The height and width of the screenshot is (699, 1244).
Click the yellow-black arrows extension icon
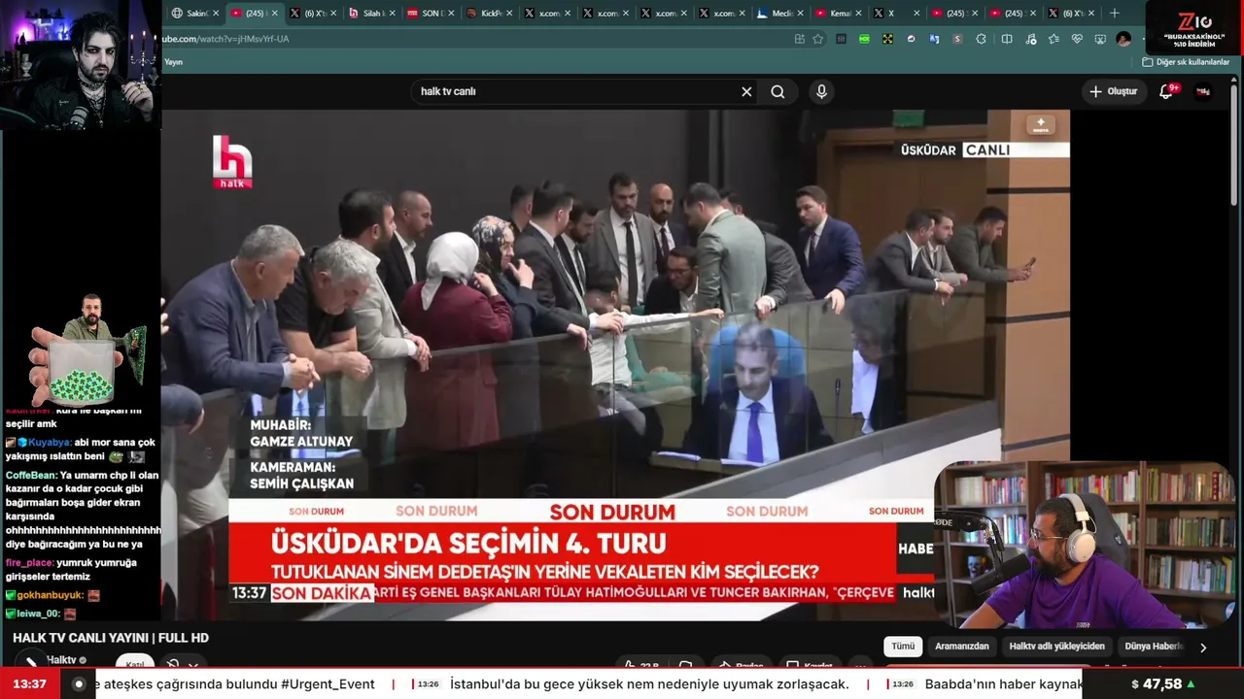pos(887,39)
